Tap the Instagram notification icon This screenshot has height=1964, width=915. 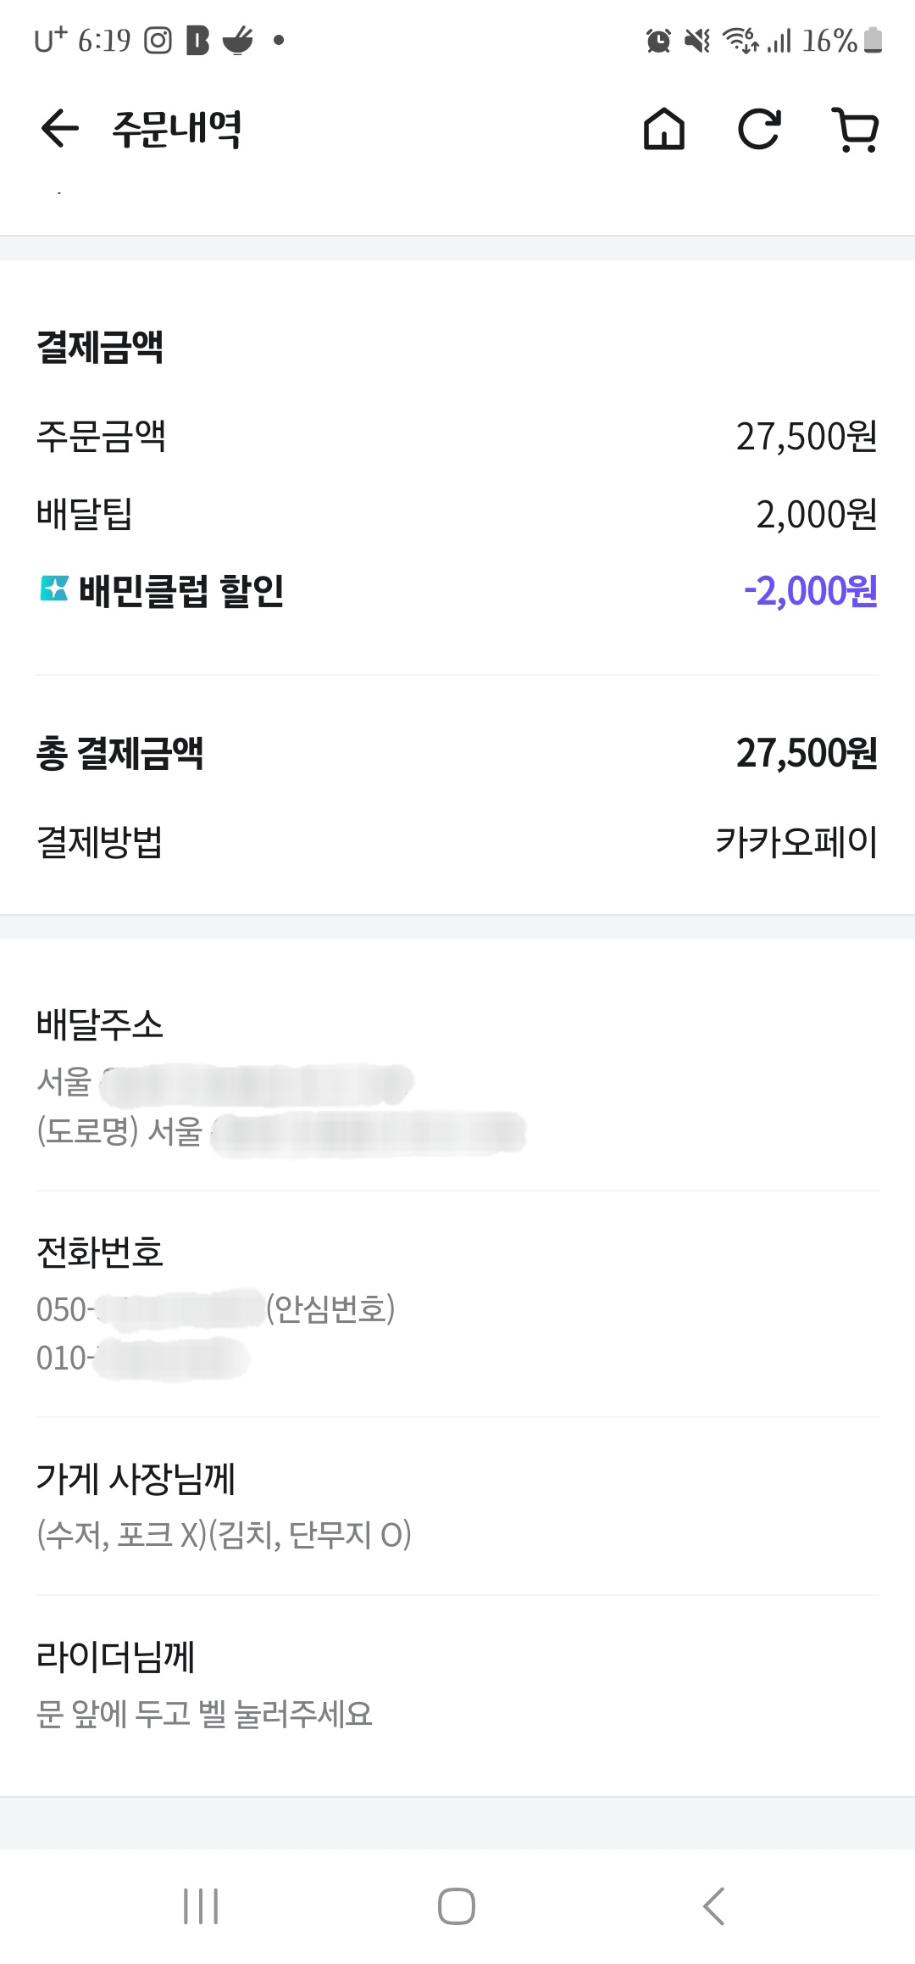158,40
